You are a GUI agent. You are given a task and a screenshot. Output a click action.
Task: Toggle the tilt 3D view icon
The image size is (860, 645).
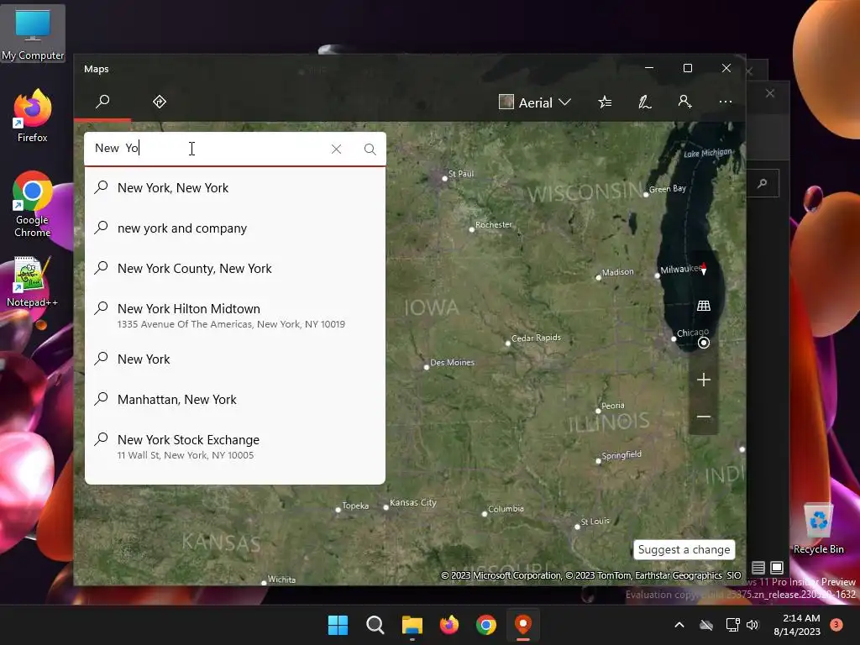pos(704,306)
